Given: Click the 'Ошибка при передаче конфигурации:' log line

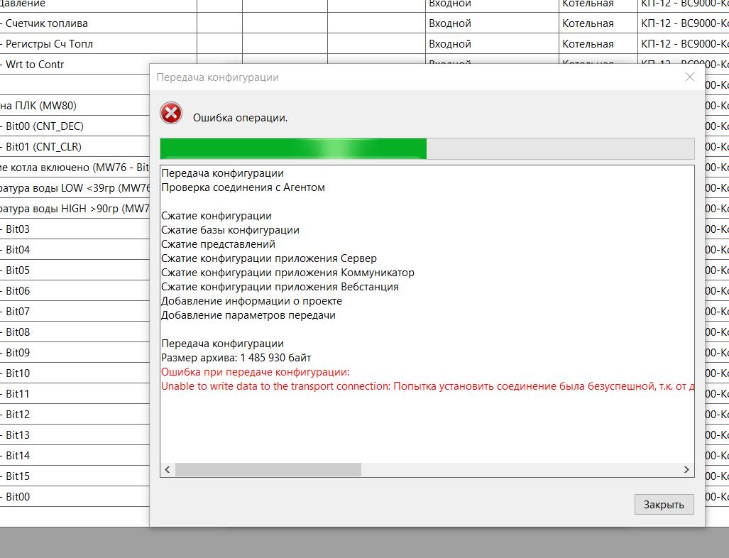Looking at the screenshot, I should [256, 372].
